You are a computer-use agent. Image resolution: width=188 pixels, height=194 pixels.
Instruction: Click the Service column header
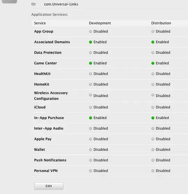(x=40, y=23)
